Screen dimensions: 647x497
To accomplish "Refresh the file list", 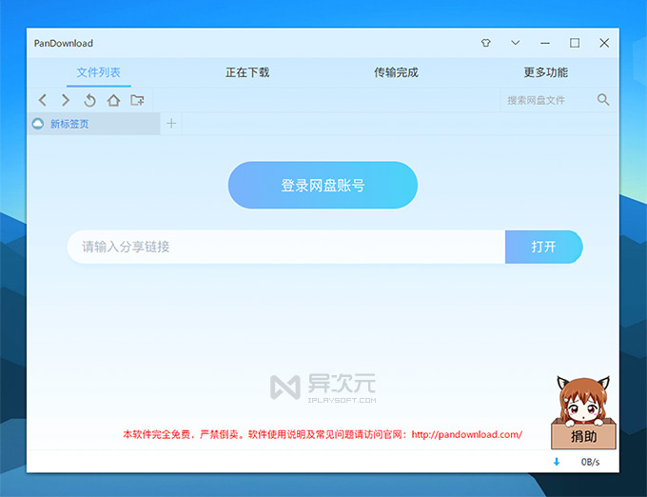I will tap(89, 100).
